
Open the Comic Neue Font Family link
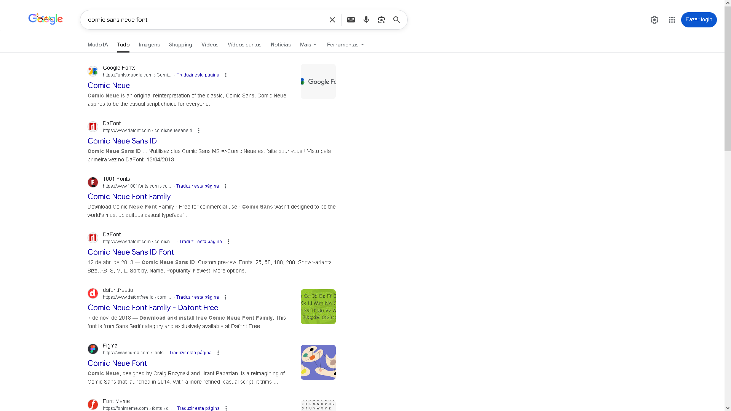pyautogui.click(x=129, y=196)
